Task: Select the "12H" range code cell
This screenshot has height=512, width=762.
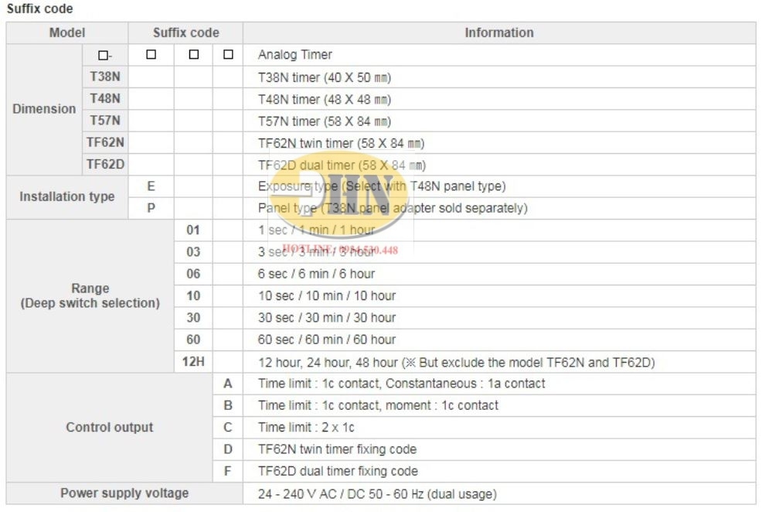Action: click(193, 361)
